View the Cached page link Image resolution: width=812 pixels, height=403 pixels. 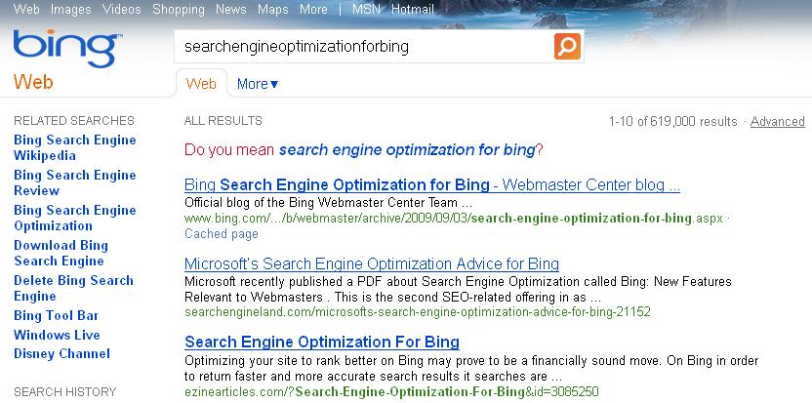click(x=222, y=234)
